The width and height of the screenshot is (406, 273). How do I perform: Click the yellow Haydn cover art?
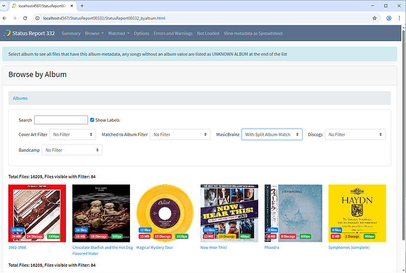tap(357, 213)
